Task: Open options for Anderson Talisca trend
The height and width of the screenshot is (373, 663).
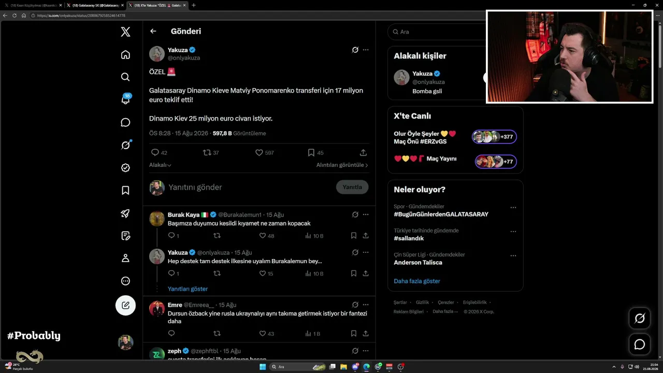Action: pos(513,255)
